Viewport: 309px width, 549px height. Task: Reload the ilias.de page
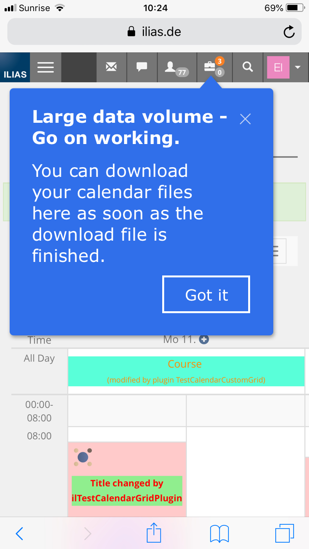(x=289, y=32)
